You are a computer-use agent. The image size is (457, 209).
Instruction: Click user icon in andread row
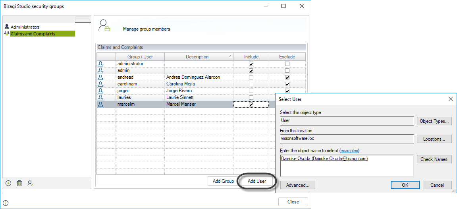pos(100,77)
